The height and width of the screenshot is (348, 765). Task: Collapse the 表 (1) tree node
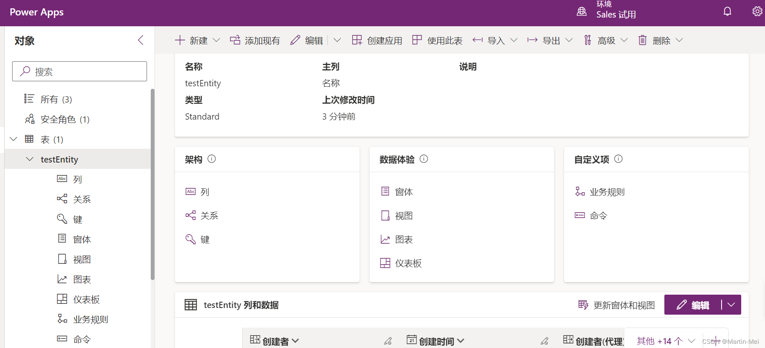(x=13, y=139)
